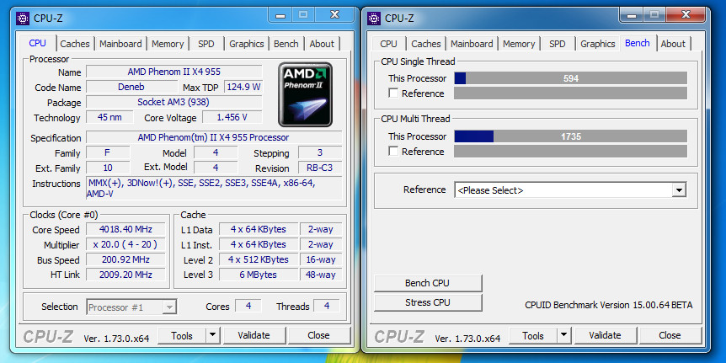Click the CPU-Z app icon in right window title bar

pyautogui.click(x=374, y=19)
